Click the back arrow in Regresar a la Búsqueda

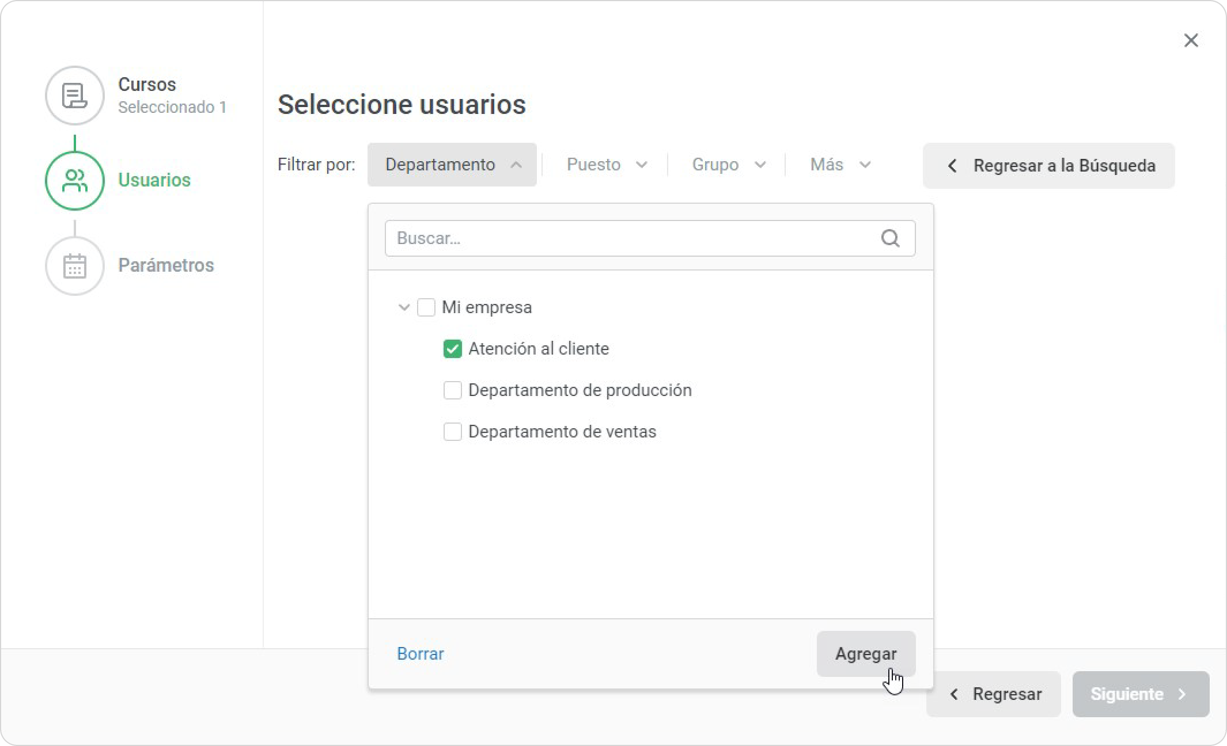953,166
